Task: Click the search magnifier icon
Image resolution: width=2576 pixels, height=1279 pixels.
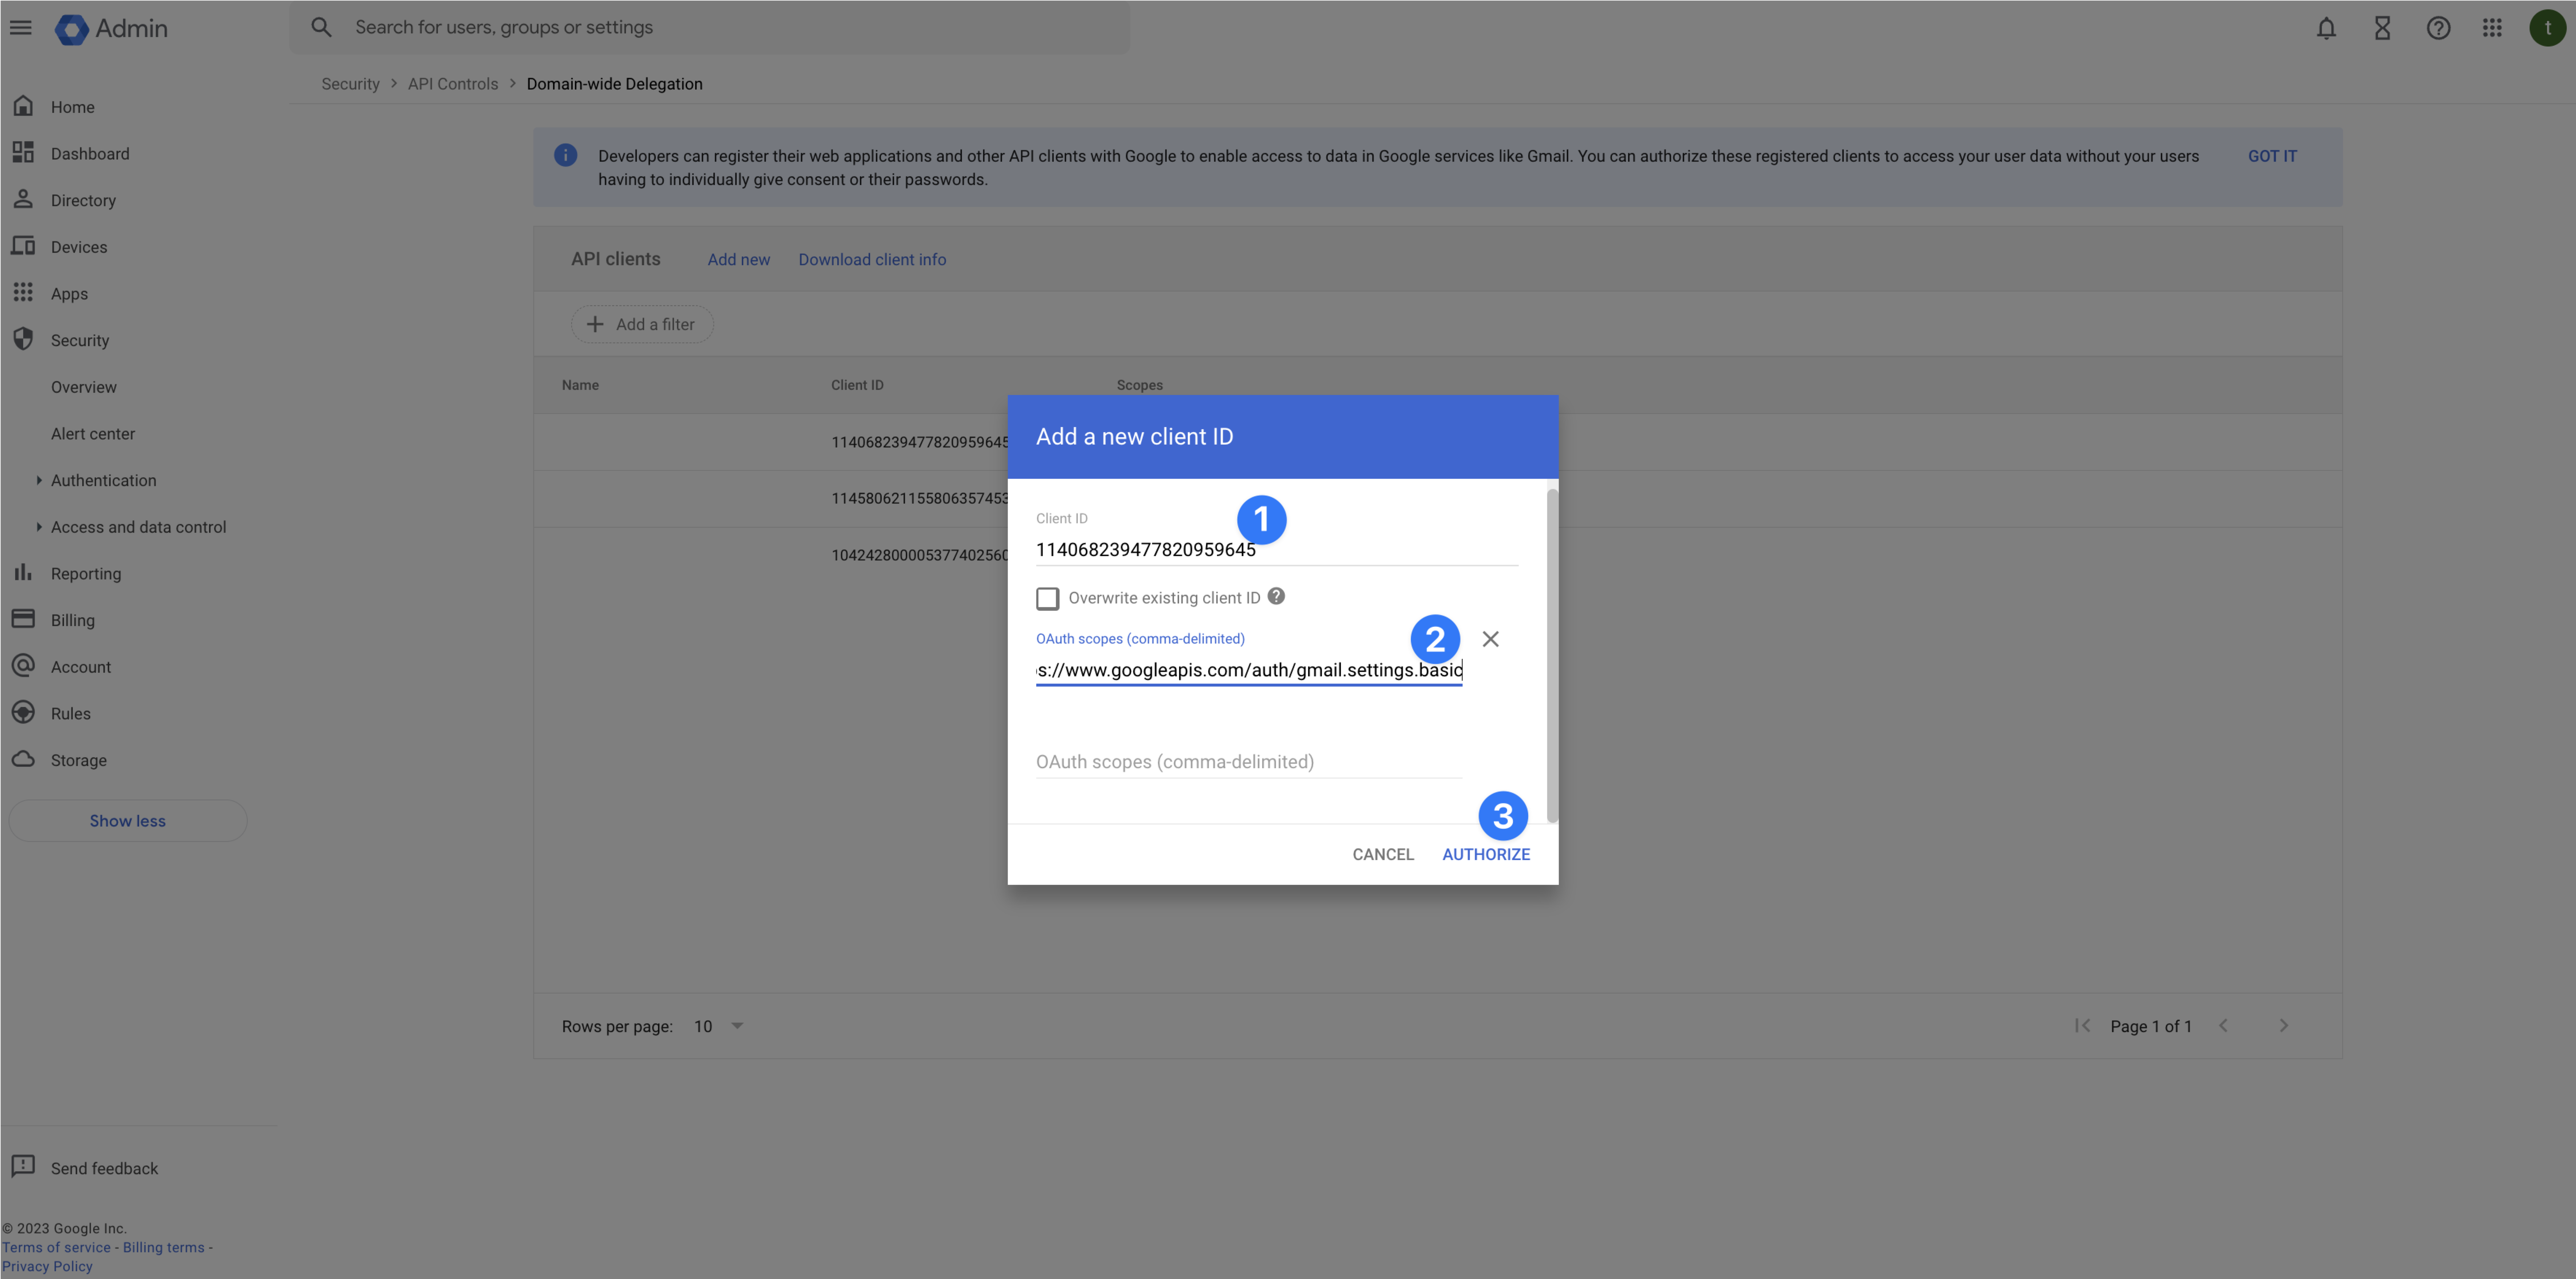Action: click(321, 27)
